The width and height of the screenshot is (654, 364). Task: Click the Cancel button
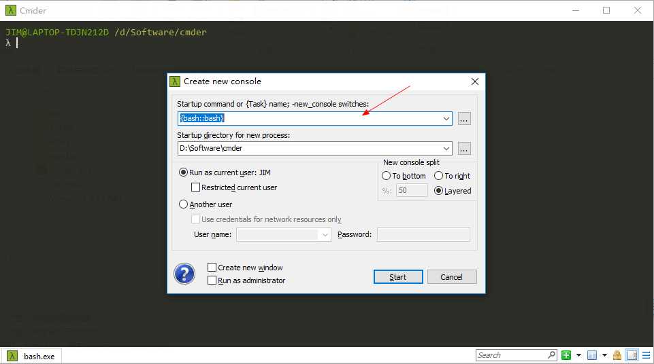(x=451, y=277)
